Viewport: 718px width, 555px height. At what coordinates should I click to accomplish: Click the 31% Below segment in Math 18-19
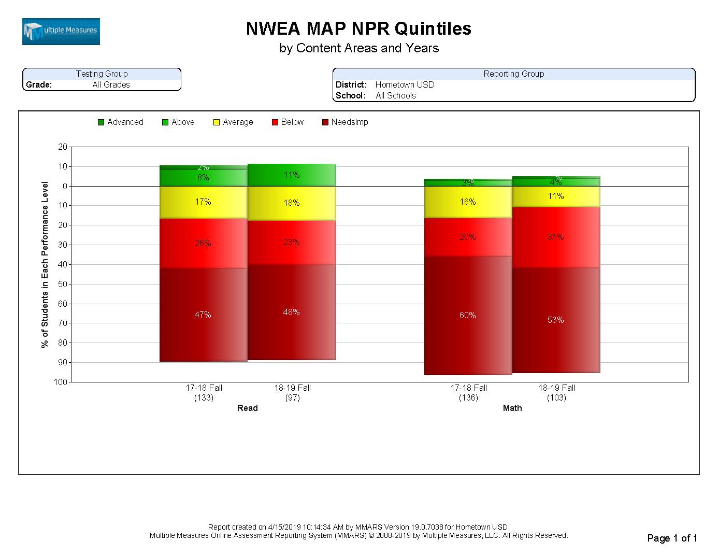(556, 237)
